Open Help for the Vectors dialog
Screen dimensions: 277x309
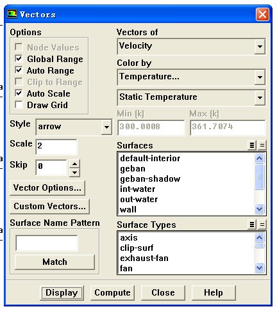tap(214, 293)
